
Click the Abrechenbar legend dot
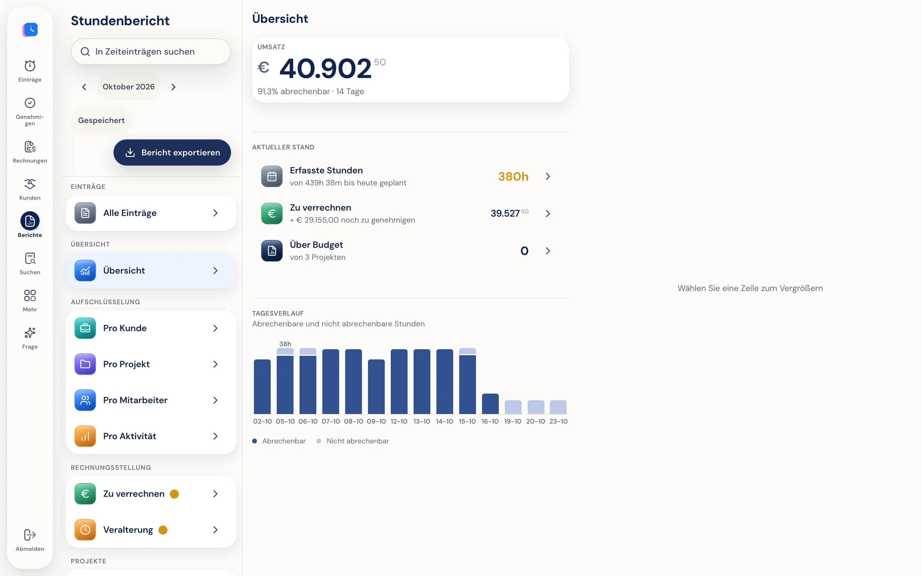pos(255,441)
